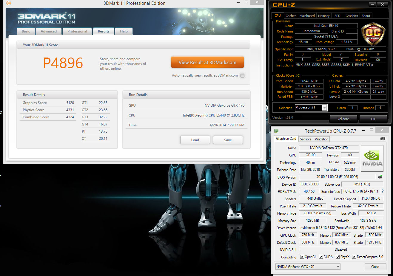Click the Release Date value Mar 26, 2010

(310, 170)
